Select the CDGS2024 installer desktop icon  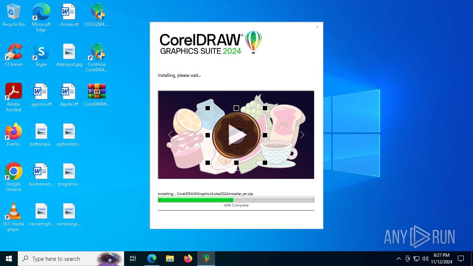click(96, 16)
